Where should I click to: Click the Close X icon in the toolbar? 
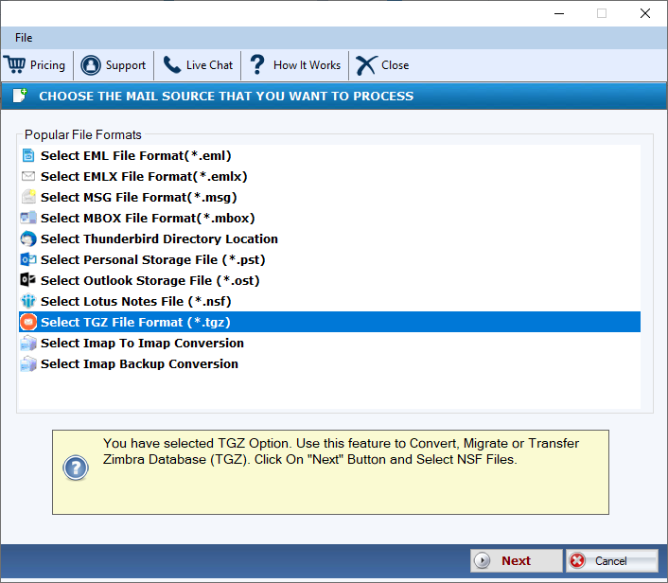366,65
